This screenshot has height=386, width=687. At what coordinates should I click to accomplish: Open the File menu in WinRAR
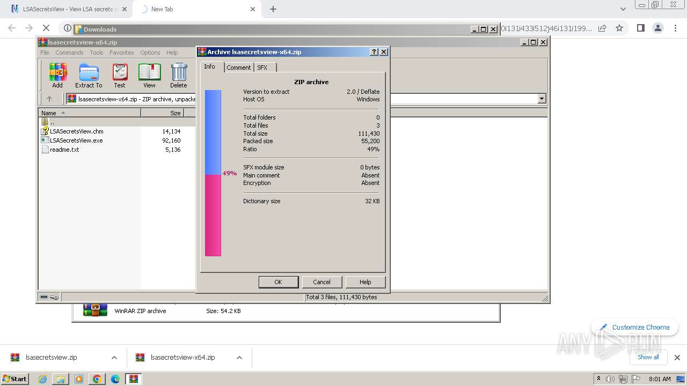[x=45, y=53]
